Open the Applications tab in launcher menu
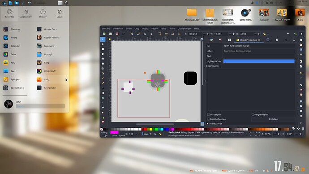 (x=26, y=14)
